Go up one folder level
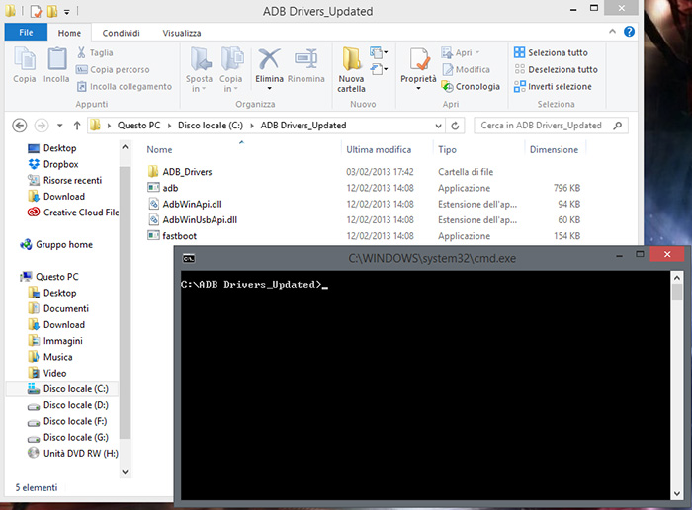 tap(77, 126)
